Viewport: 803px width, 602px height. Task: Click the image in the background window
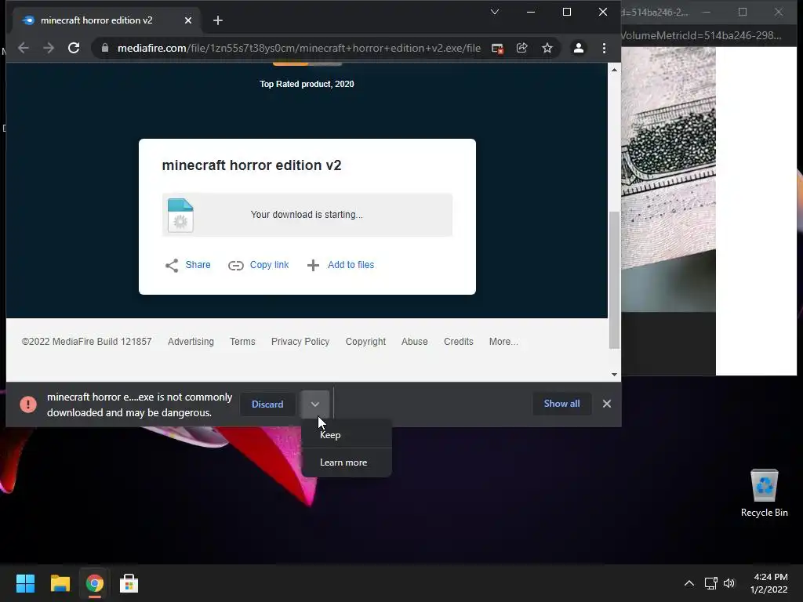(668, 180)
